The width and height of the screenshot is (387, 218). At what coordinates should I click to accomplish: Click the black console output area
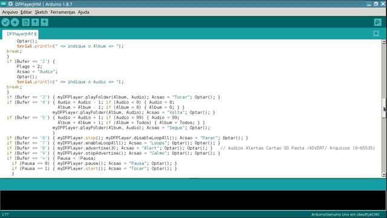[193, 200]
